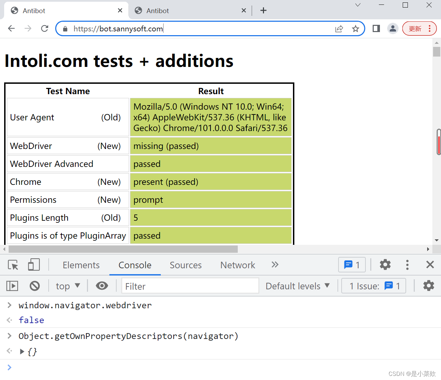441x380 pixels.
Task: Close the second Antibot tab
Action: (244, 10)
